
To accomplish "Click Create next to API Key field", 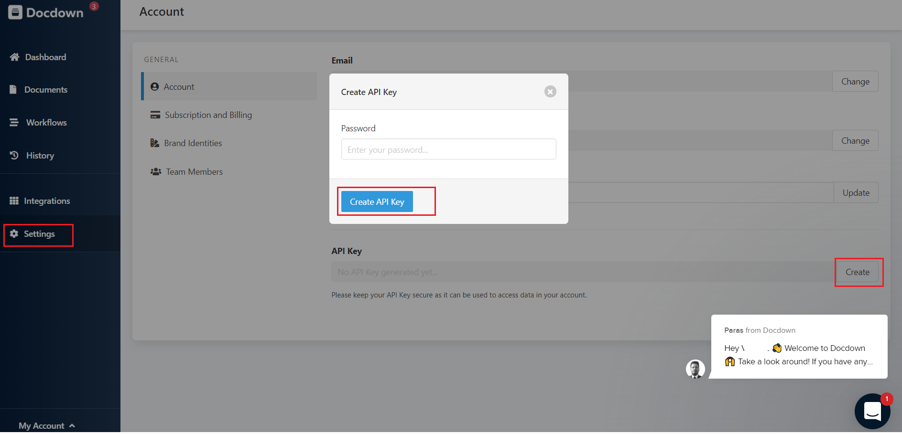I will click(858, 272).
